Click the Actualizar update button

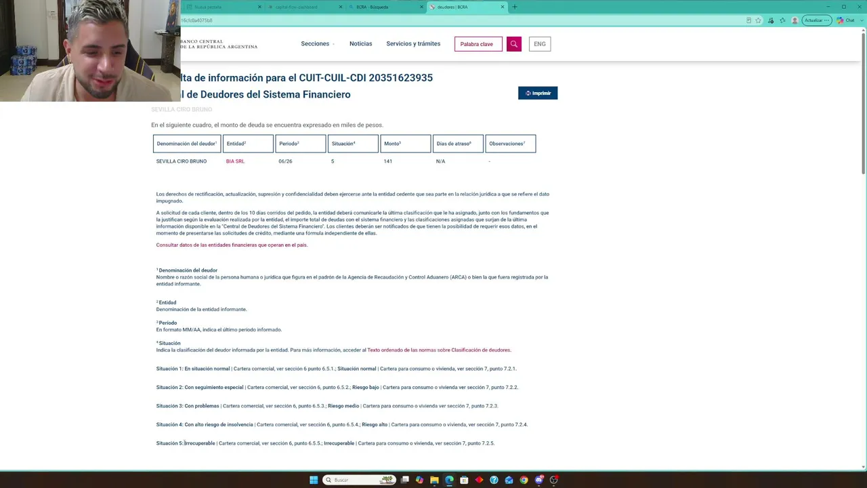[817, 20]
